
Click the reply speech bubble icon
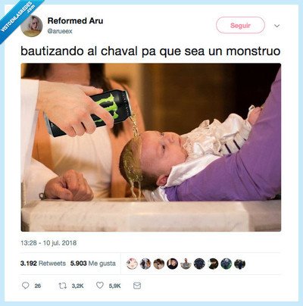tap(25, 286)
